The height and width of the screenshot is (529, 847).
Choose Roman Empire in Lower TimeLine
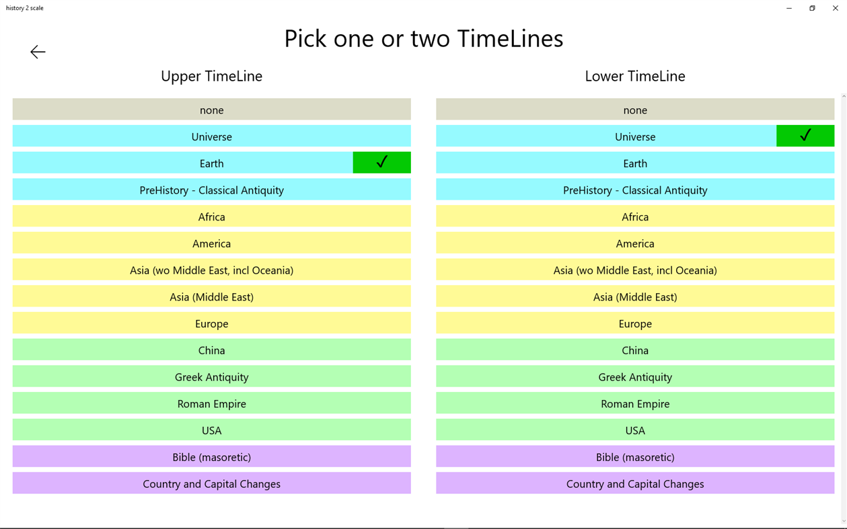634,404
